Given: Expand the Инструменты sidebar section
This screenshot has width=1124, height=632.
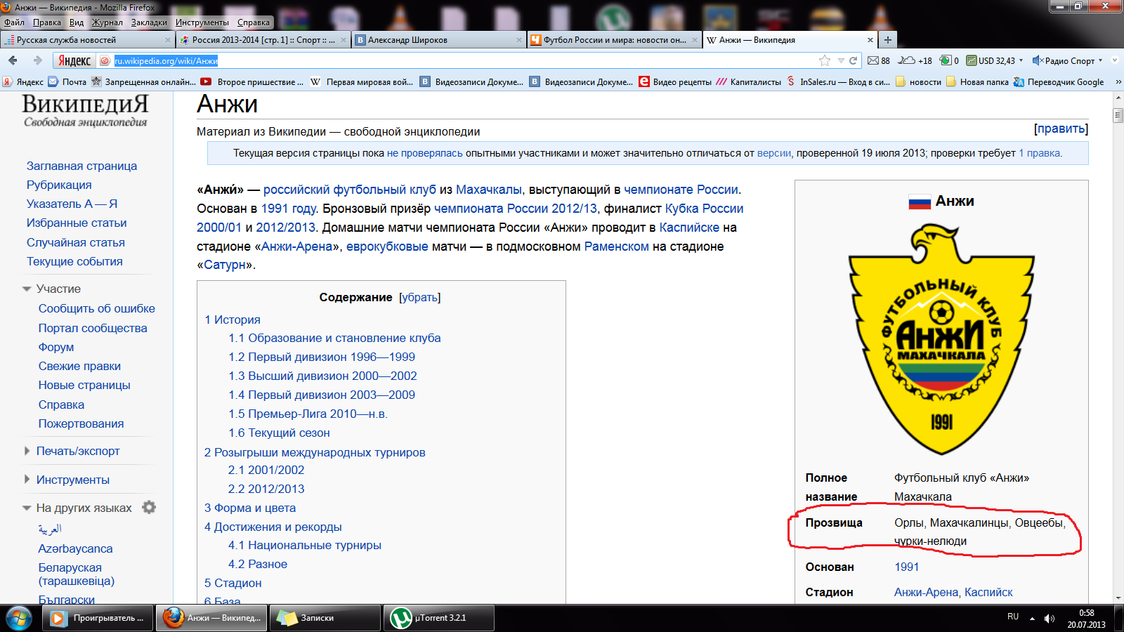Looking at the screenshot, I should 27,480.
